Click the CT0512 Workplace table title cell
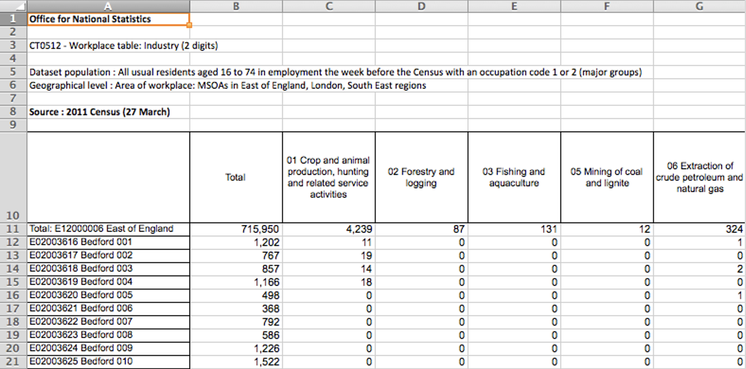The image size is (746, 369). (x=108, y=45)
